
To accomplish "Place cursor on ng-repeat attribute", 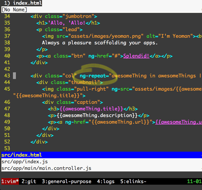I will [x=93, y=76].
